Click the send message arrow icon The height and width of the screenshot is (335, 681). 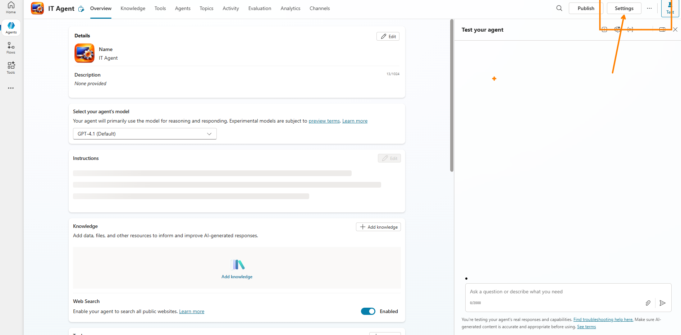(x=663, y=303)
